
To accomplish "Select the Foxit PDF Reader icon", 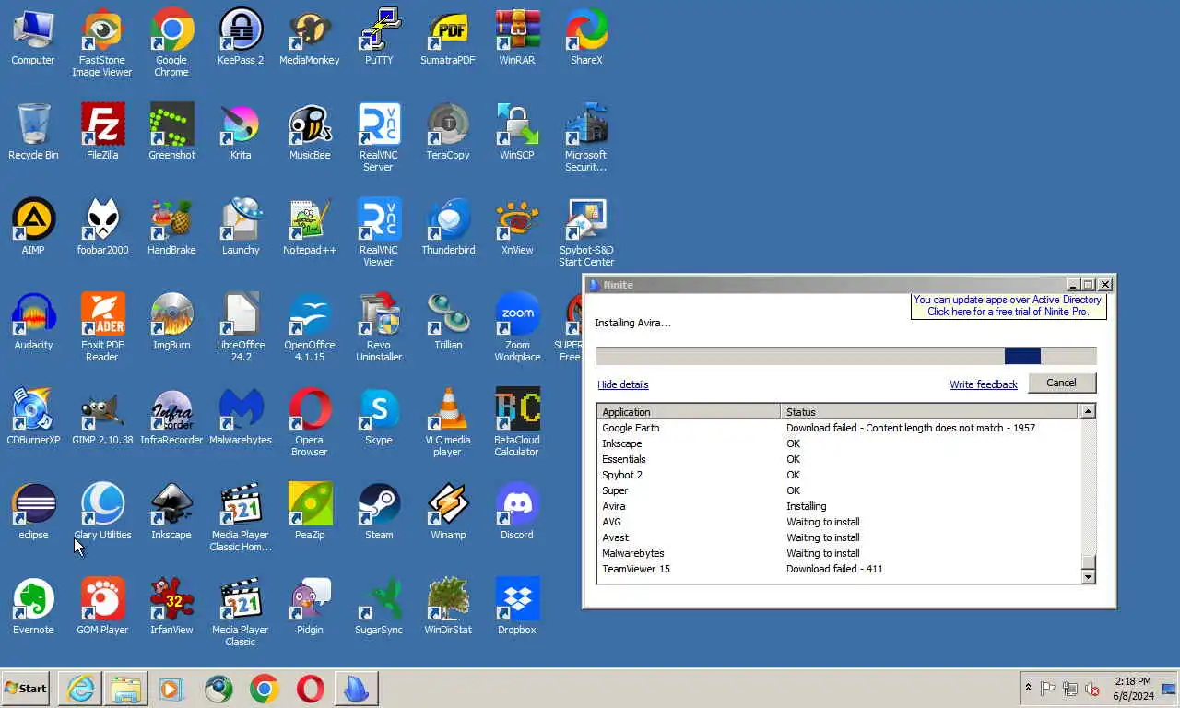I will coord(102,327).
